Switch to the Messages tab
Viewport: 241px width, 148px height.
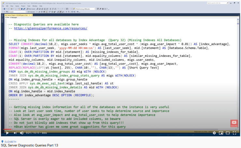coord(14,17)
